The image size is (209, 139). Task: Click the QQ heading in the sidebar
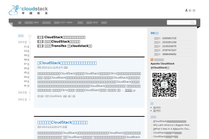click(155, 33)
